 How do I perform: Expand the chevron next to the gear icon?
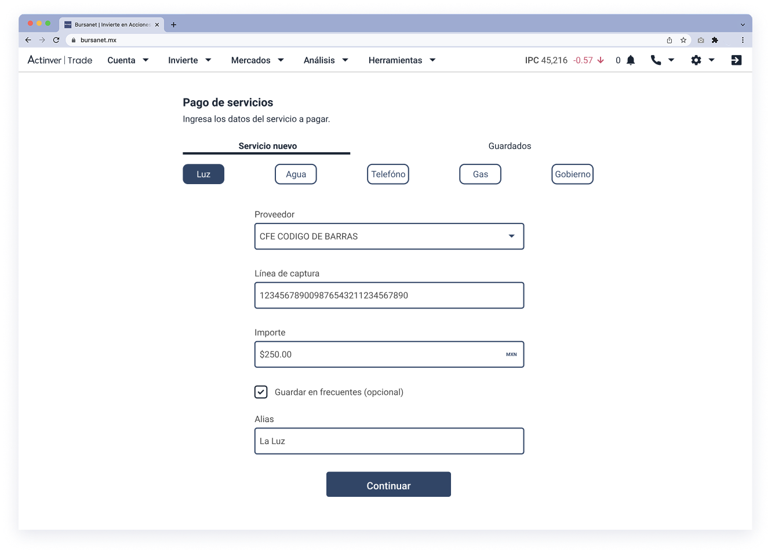pos(712,60)
